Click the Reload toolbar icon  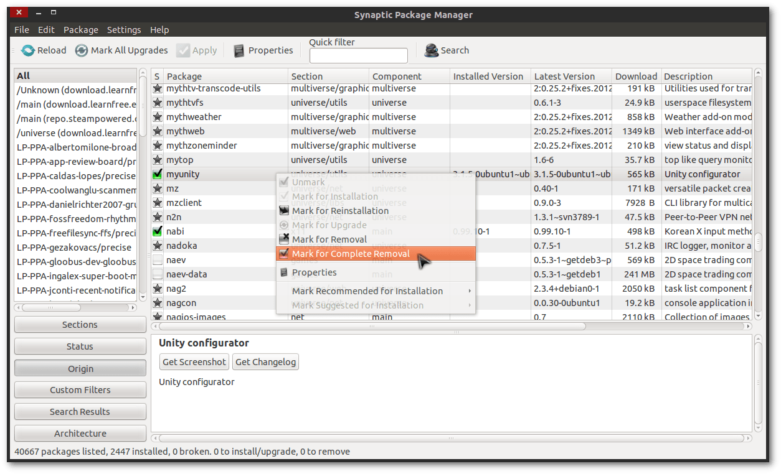click(28, 50)
